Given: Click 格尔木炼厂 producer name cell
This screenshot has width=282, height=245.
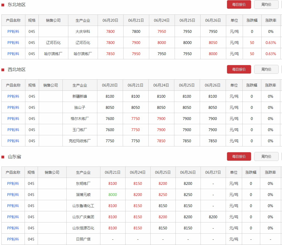Looking at the screenshot, I should click(80, 119).
